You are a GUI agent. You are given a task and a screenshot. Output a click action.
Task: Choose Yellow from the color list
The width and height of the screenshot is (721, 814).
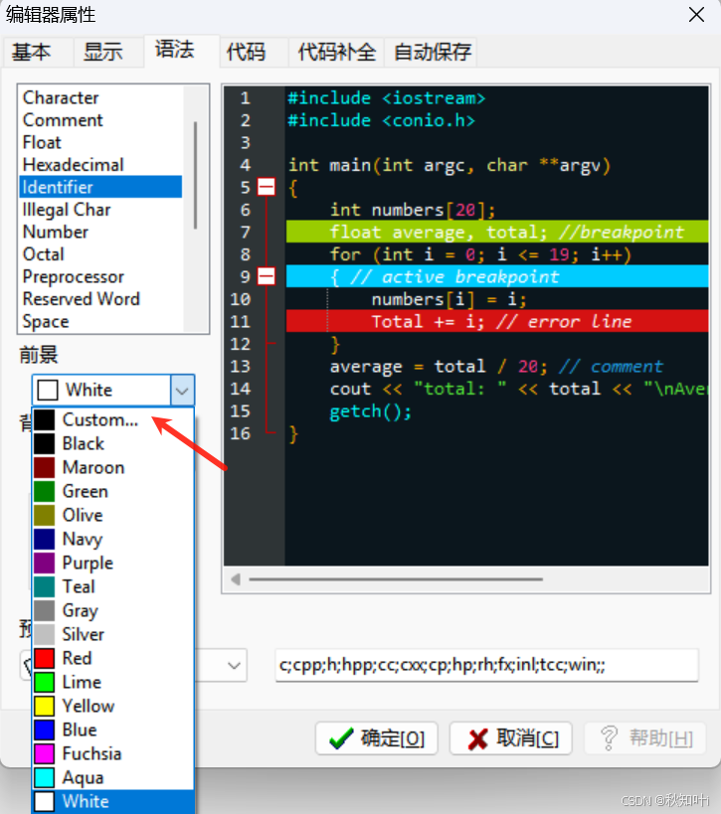click(113, 706)
